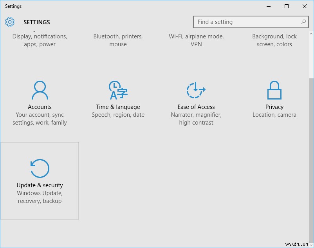314x248 pixels.
Task: Click the Update & security circular arrow icon
Action: coord(39,168)
